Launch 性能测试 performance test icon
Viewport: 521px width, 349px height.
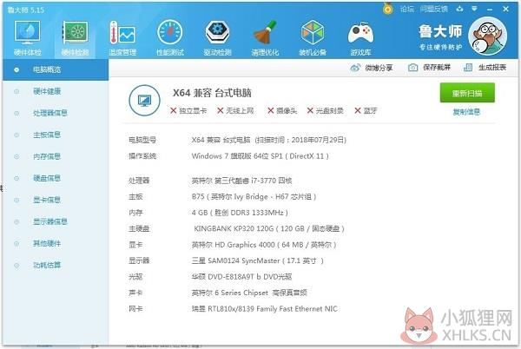point(170,37)
